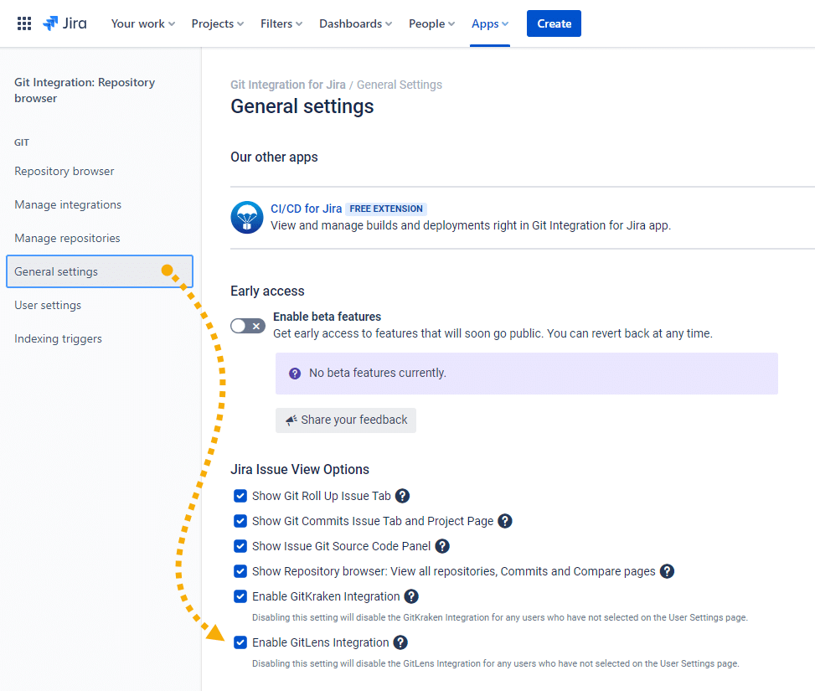
Task: Expand the People dropdown
Action: 431,24
